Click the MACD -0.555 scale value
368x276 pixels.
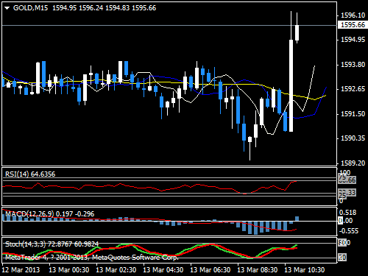coord(349,231)
